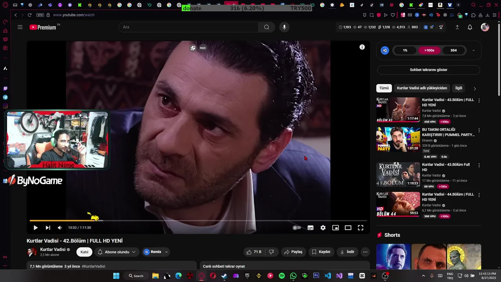Click the #KurtlarVadisi hashtag link
Screen dimensions: 501x282
[x=94, y=266]
